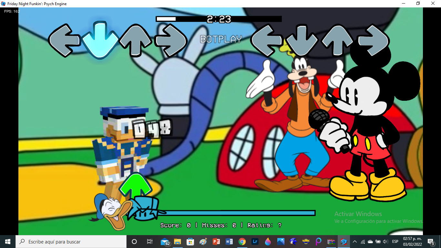Expand hidden system tray icons
441x248 pixels.
click(354, 242)
